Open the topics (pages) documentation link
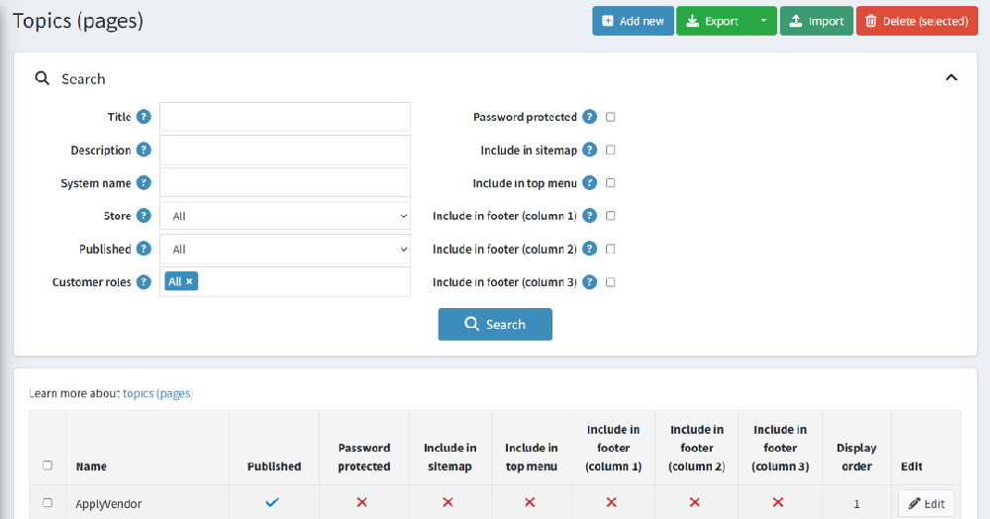 (157, 393)
